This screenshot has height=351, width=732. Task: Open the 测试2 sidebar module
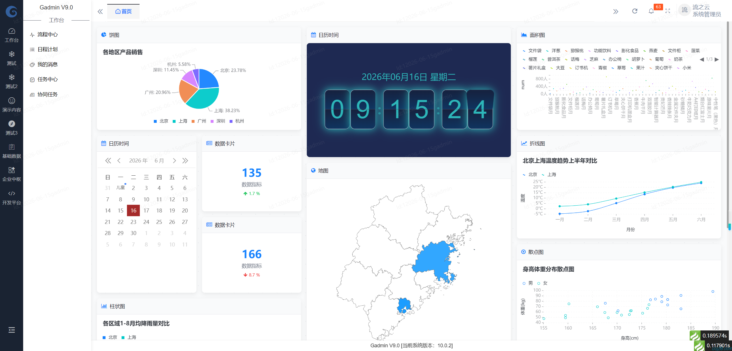[11, 81]
